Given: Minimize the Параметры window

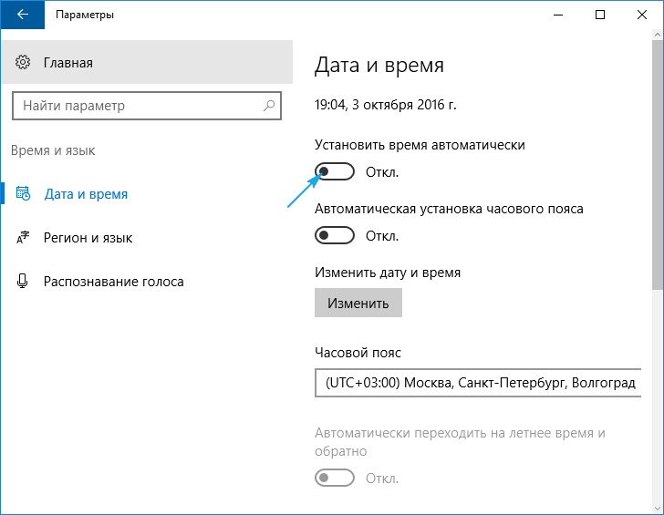Looking at the screenshot, I should (x=557, y=15).
